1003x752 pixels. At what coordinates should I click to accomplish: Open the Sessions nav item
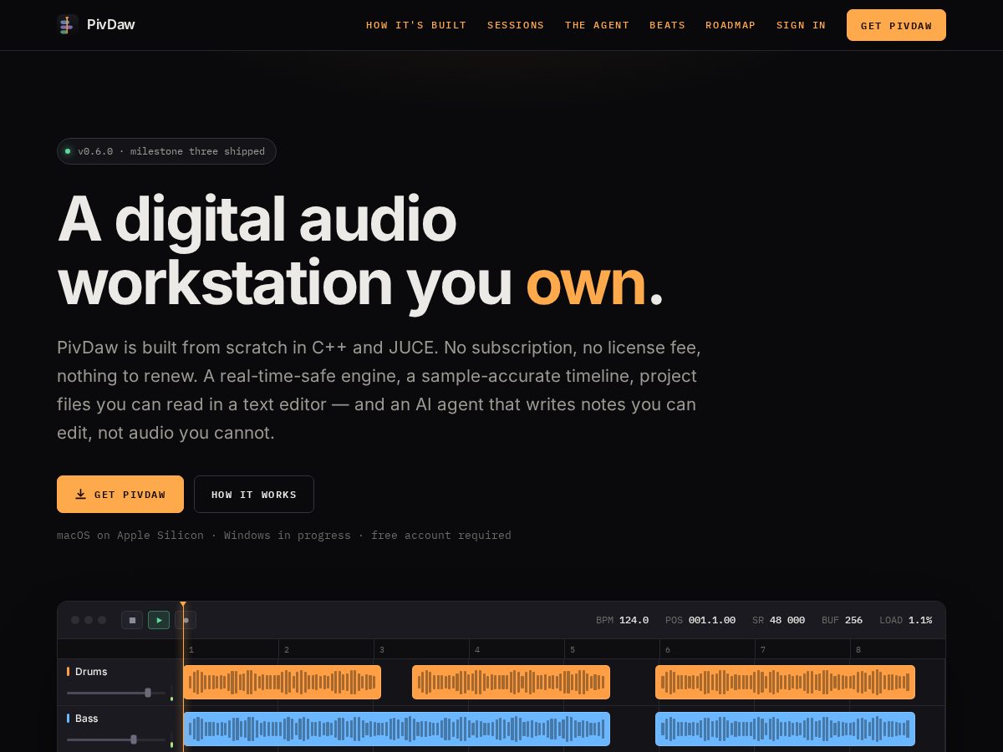tap(516, 25)
